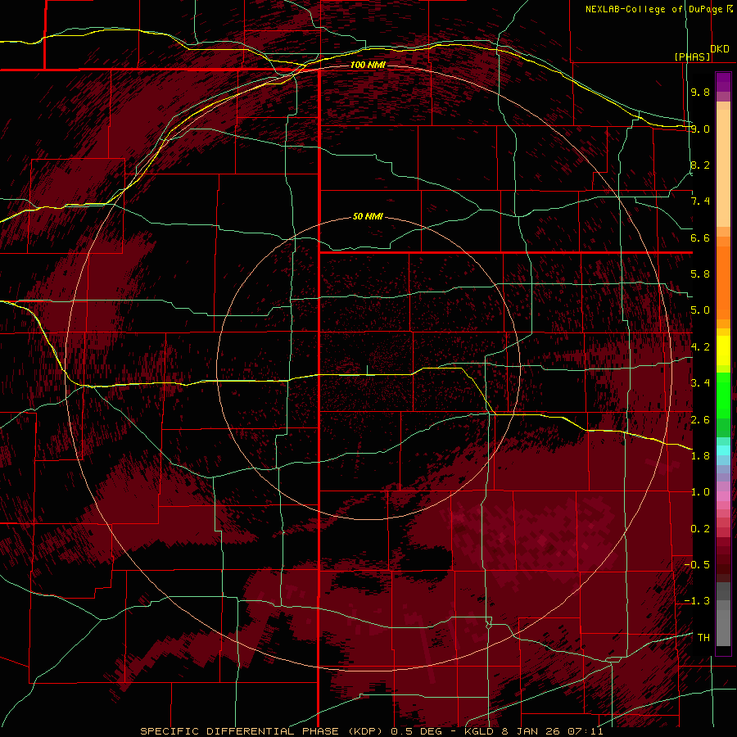The image size is (737, 737).
Task: Click the NEXLAB-College of DuPage credit text
Action: (x=659, y=9)
